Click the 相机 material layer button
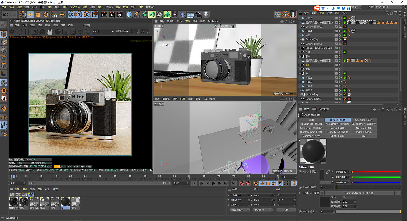 [x=31, y=194]
